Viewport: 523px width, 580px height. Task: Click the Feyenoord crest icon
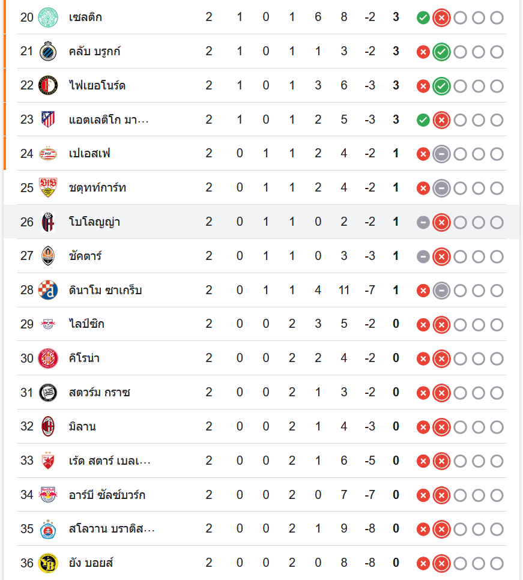(x=47, y=85)
